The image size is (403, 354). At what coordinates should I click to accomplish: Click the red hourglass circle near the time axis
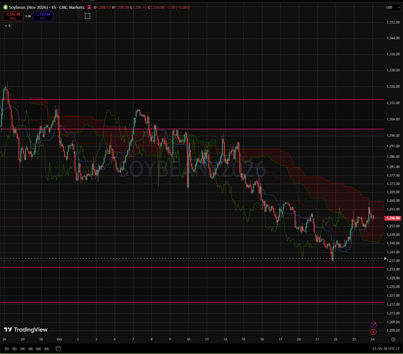tap(373, 332)
